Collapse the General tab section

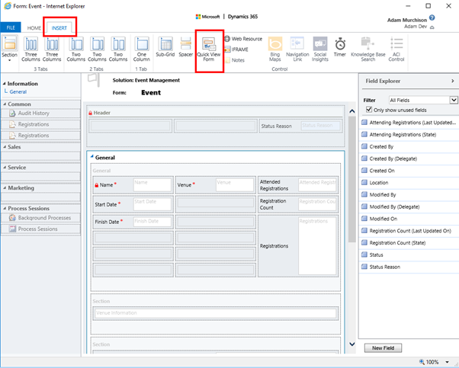[92, 158]
